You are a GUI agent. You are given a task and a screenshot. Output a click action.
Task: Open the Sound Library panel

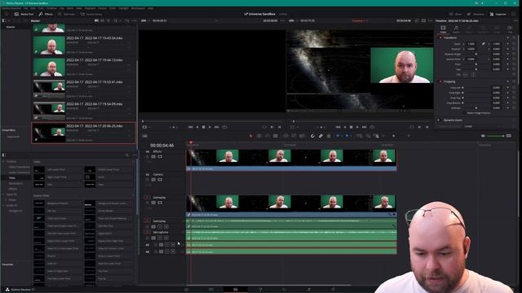point(91,15)
